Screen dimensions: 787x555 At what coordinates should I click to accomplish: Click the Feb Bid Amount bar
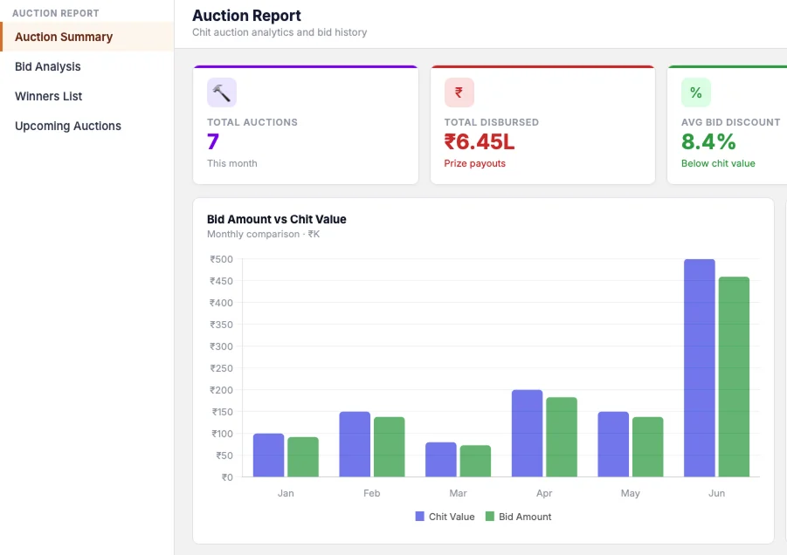[x=389, y=447]
